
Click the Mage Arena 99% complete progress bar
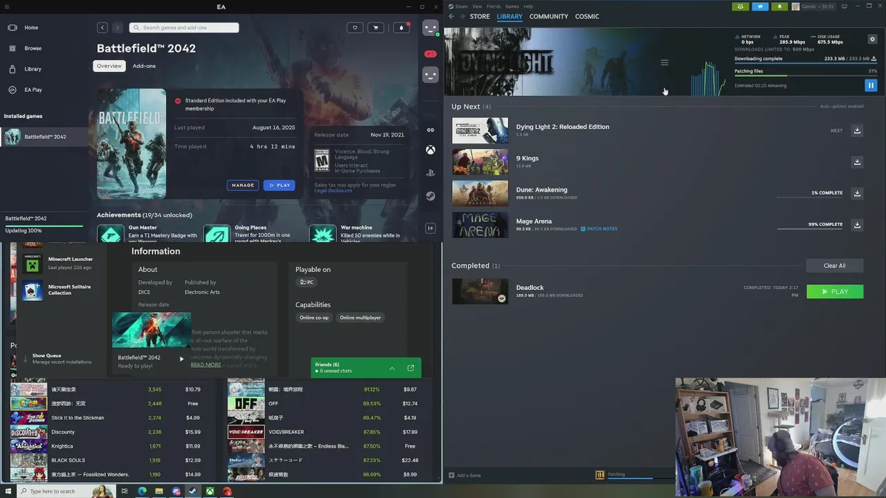coord(810,229)
